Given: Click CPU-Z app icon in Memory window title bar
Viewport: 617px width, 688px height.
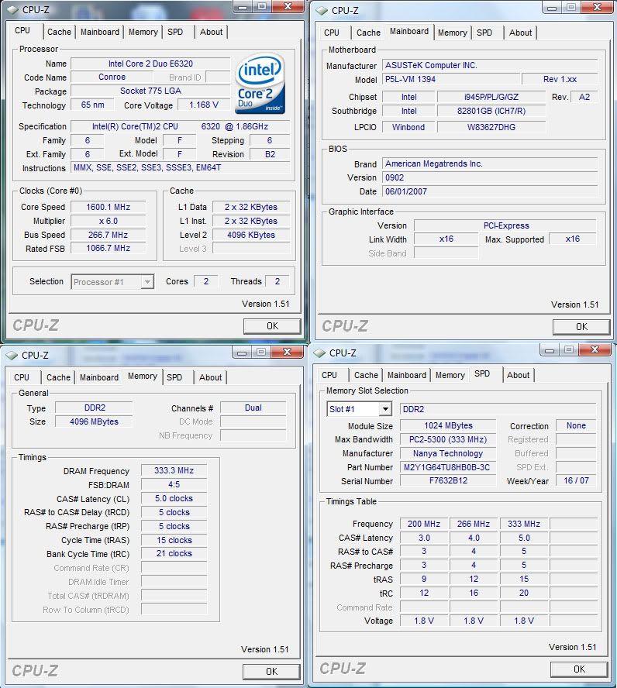Looking at the screenshot, I should click(12, 355).
